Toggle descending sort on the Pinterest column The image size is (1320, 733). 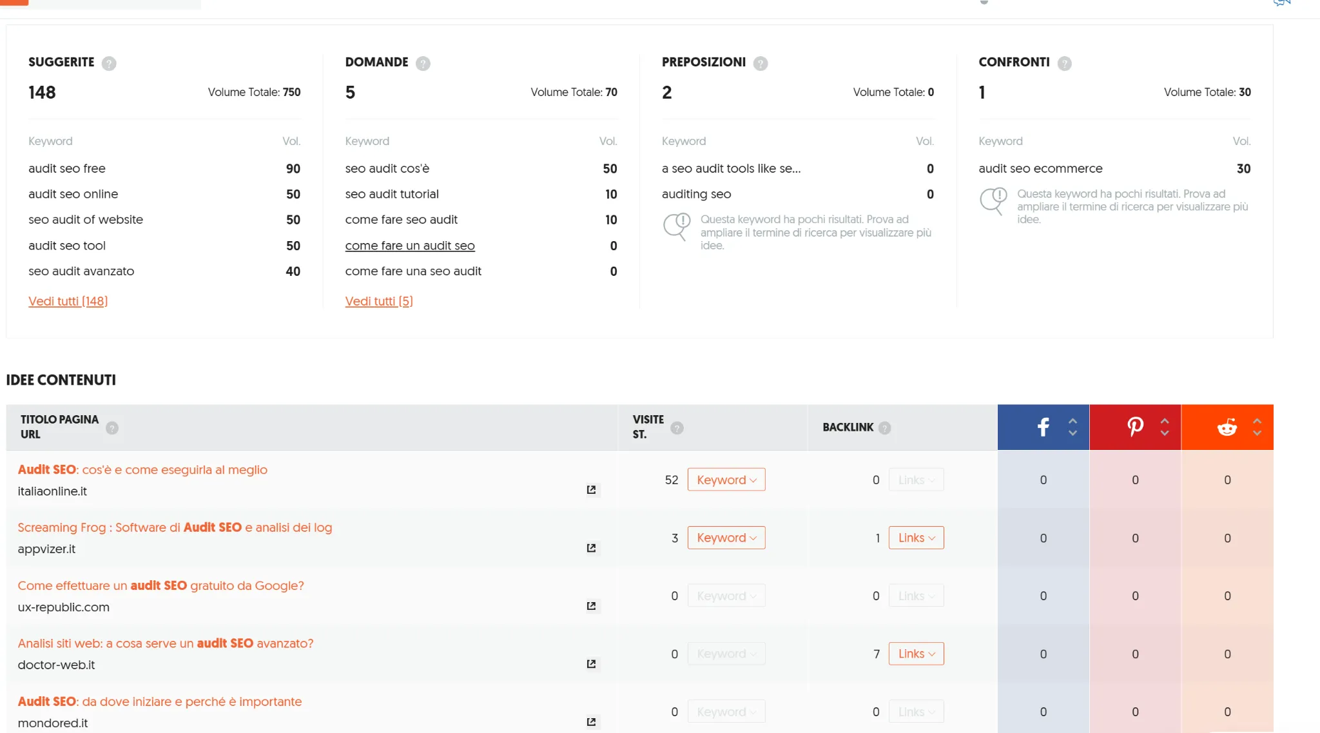[x=1165, y=433]
